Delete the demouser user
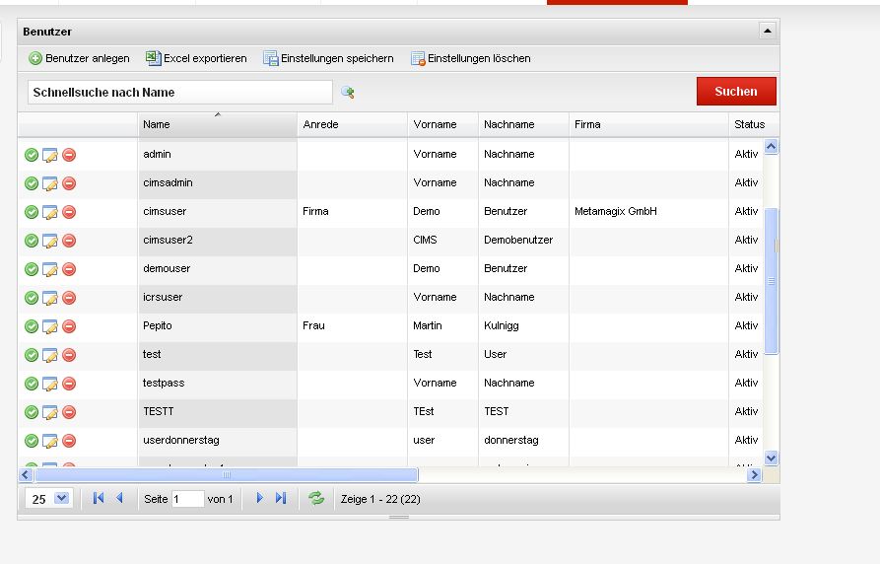The image size is (880, 564). 69,269
